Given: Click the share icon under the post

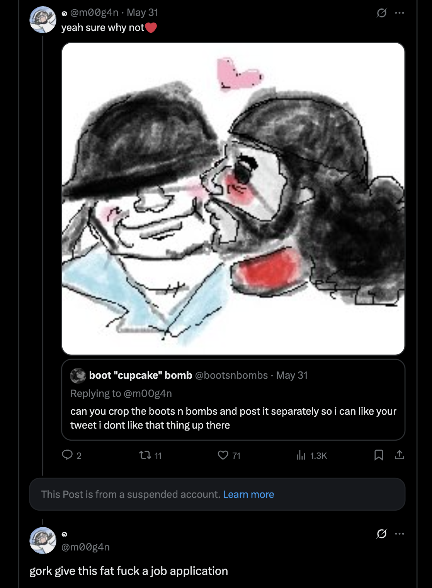Looking at the screenshot, I should click(399, 455).
